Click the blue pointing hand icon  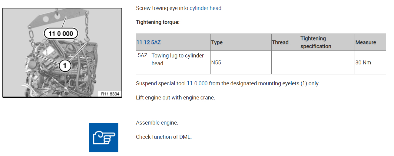pos(103,137)
